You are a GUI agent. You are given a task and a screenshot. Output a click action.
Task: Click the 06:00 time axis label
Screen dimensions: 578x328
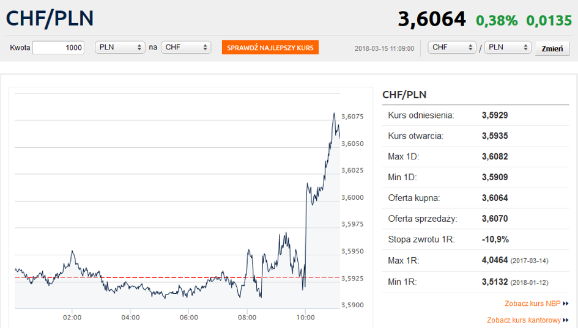coord(189,318)
